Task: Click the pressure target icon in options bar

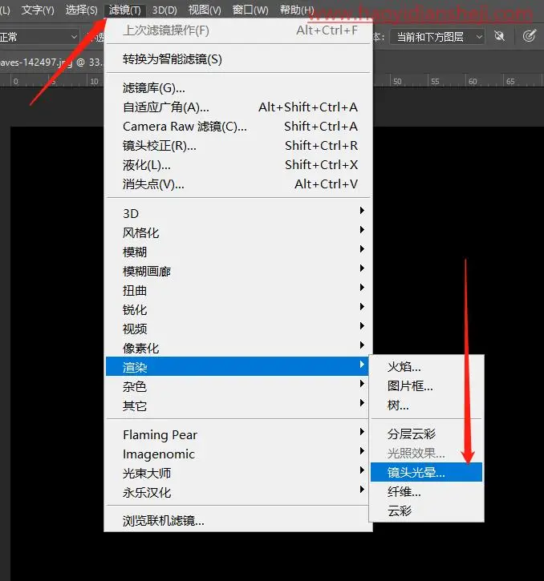Action: tap(530, 36)
